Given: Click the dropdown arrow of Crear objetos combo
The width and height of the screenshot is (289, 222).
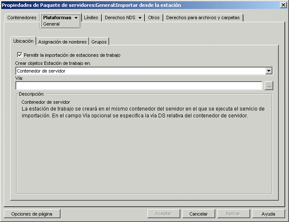Looking at the screenshot, I should click(x=269, y=71).
